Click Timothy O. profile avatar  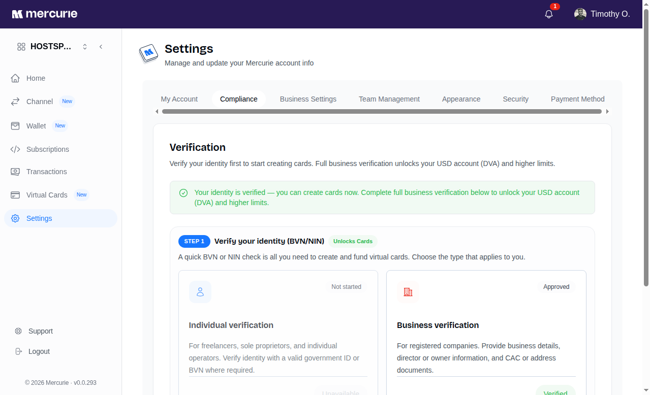click(x=580, y=14)
